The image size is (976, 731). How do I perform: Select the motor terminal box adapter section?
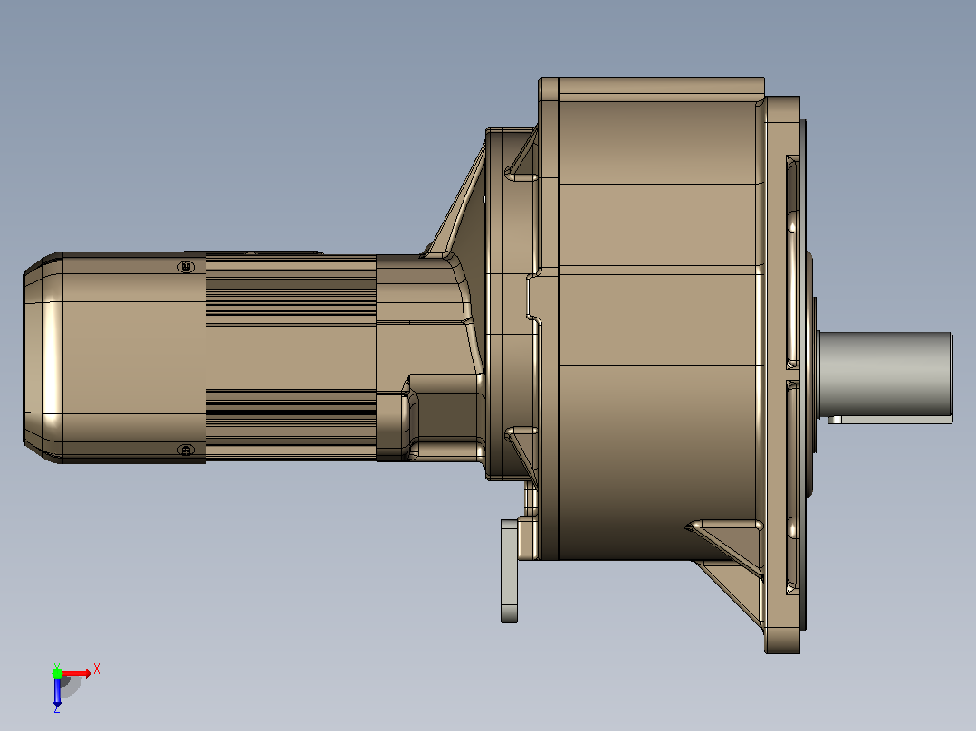click(429, 357)
